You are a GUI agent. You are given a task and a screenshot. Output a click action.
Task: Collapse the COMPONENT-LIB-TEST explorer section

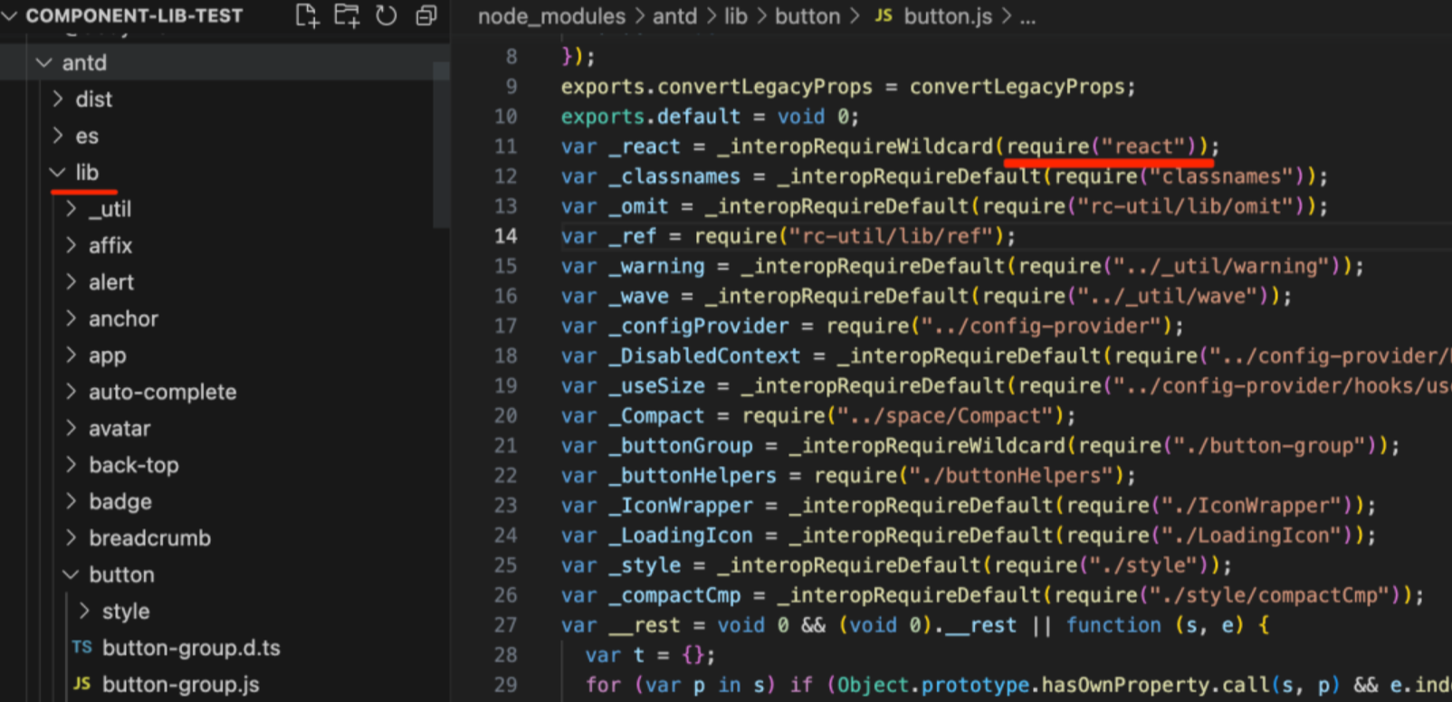[x=10, y=15]
